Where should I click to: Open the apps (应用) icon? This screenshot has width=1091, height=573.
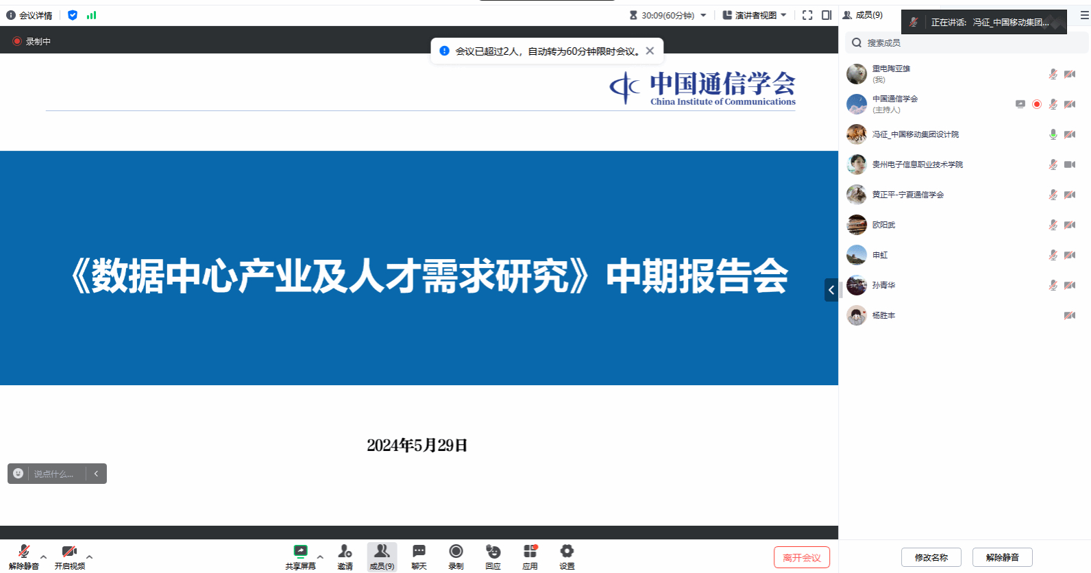[x=530, y=552]
